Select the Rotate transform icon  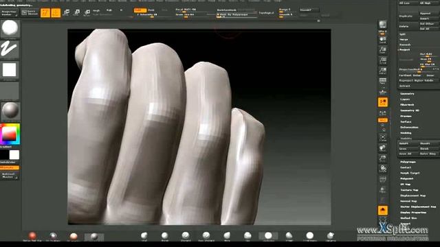(87, 12)
